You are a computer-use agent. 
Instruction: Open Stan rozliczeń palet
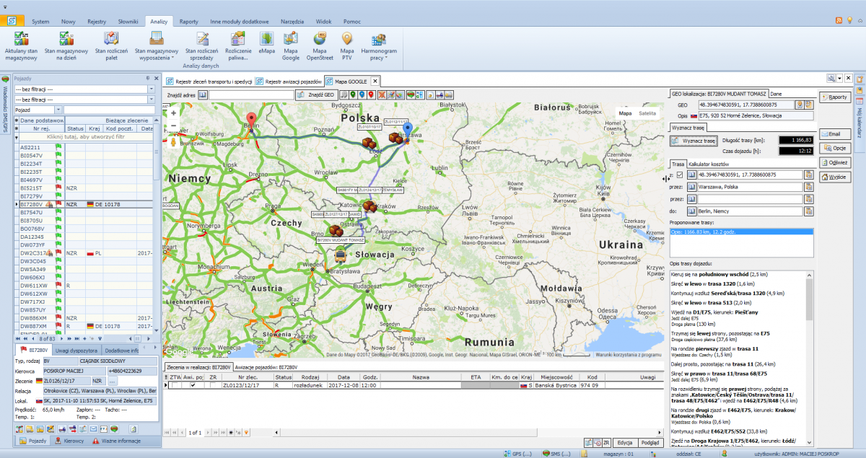pos(111,45)
